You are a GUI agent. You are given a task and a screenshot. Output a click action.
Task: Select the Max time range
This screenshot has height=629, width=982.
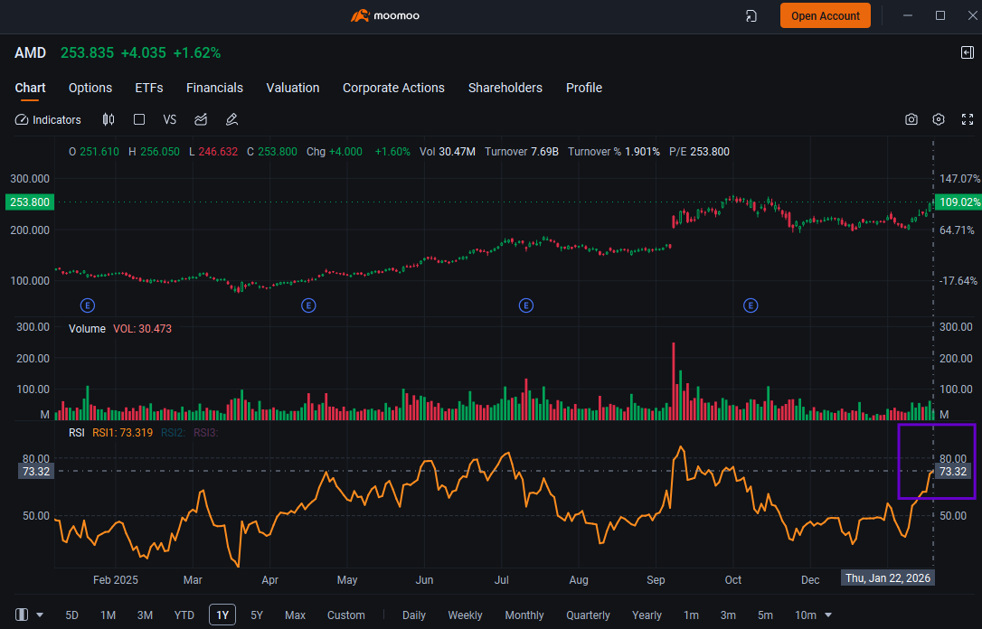295,615
